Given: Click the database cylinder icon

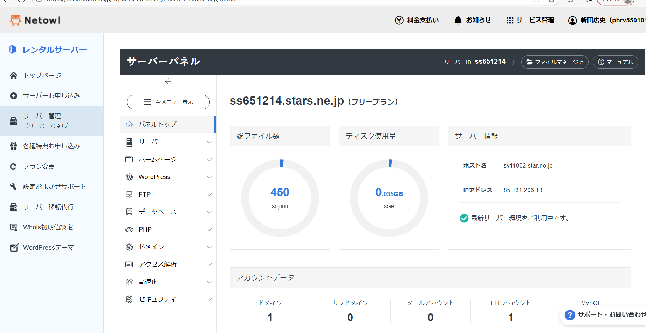Looking at the screenshot, I should (x=129, y=212).
